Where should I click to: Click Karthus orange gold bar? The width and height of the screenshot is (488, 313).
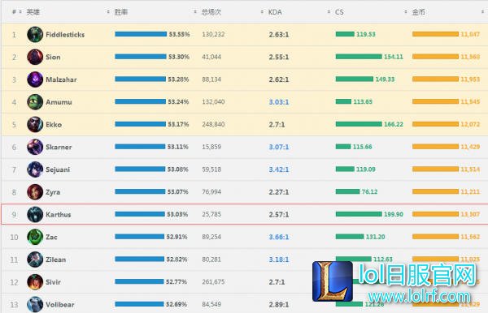coord(435,214)
